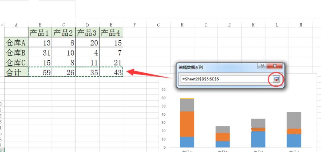Open help in 编辑数据系列 dialog

click(262, 66)
